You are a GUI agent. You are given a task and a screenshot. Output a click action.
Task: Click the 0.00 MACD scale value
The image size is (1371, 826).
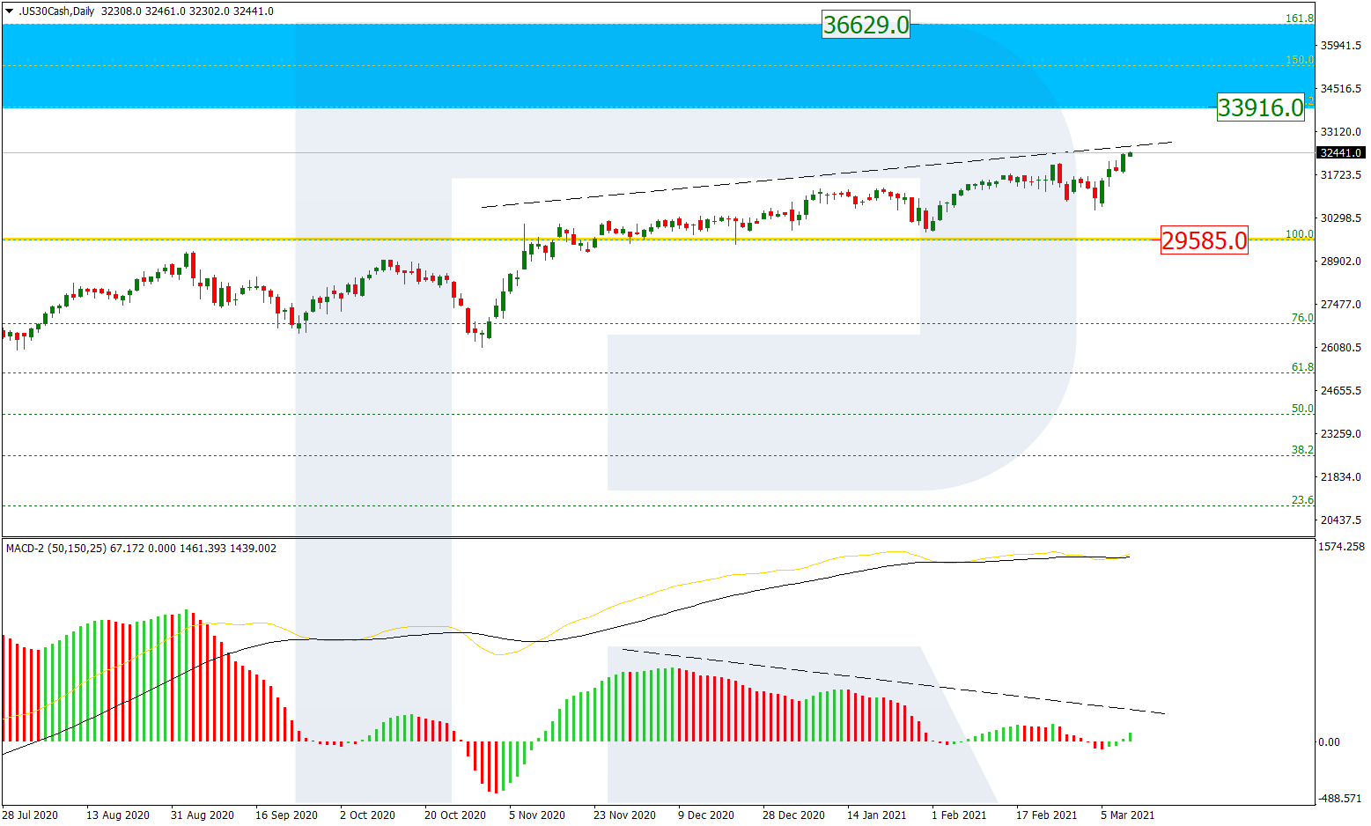pyautogui.click(x=1329, y=742)
